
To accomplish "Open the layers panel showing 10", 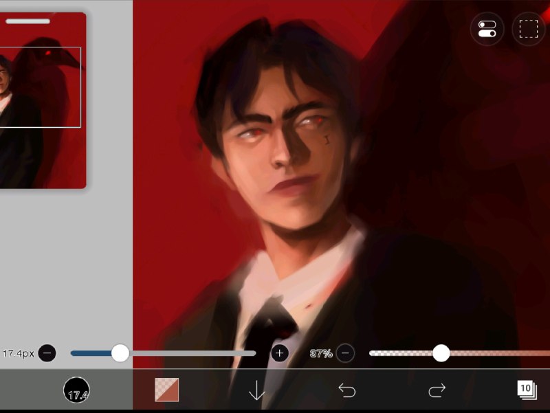I will pyautogui.click(x=527, y=390).
